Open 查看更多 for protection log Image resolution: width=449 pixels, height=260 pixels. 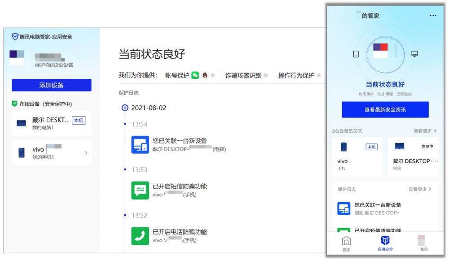pyautogui.click(x=420, y=189)
